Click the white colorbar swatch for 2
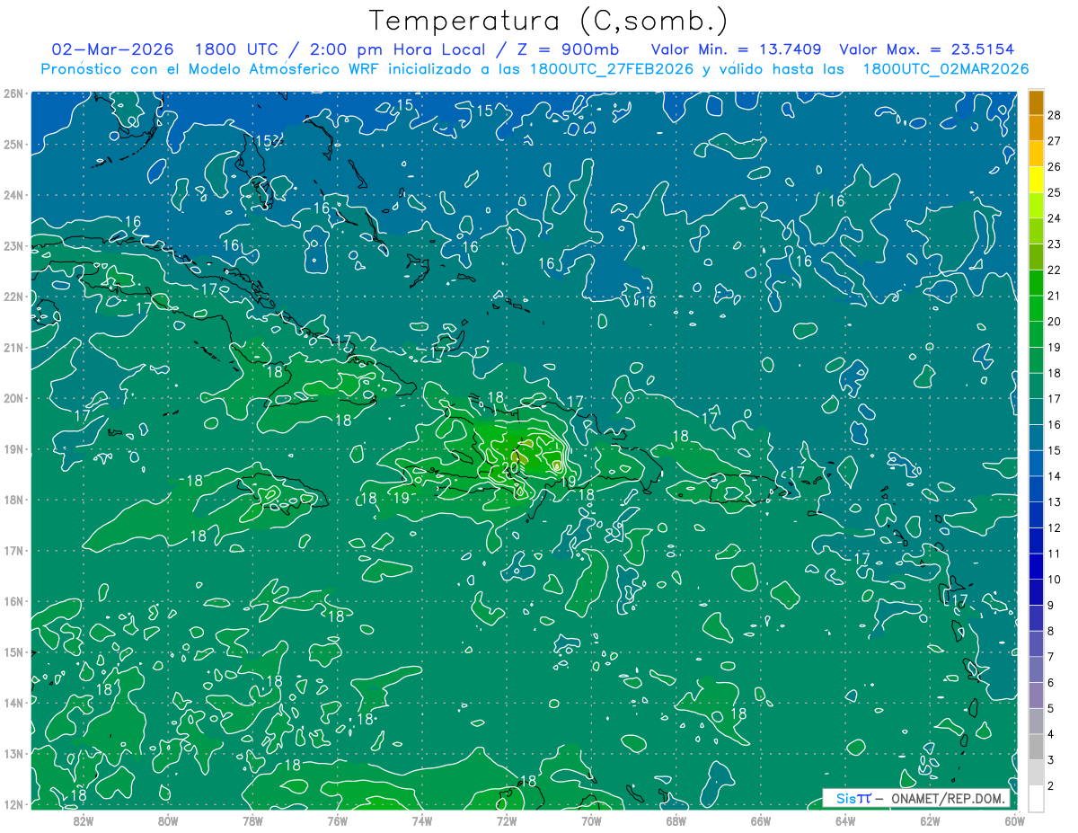Image resolution: width=1078 pixels, height=833 pixels. [x=1036, y=798]
